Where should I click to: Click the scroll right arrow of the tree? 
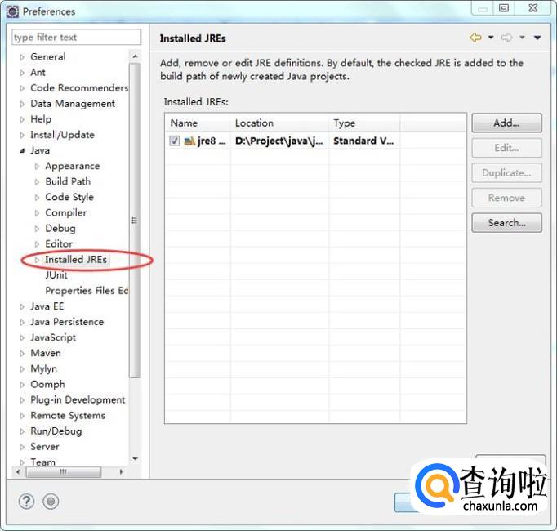[x=122, y=472]
